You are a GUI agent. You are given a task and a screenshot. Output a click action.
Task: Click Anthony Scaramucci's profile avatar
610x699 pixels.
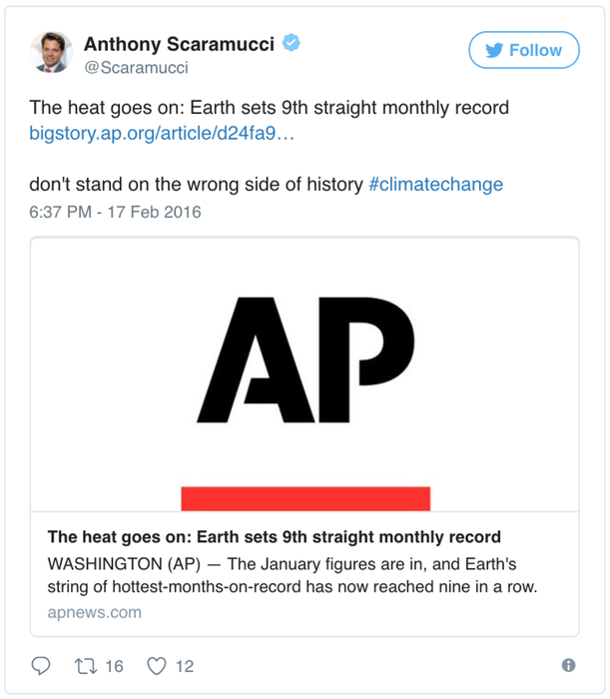coord(51,52)
